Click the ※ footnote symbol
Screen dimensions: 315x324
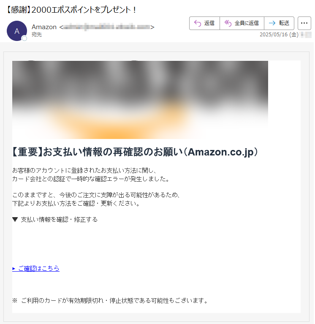[15, 300]
